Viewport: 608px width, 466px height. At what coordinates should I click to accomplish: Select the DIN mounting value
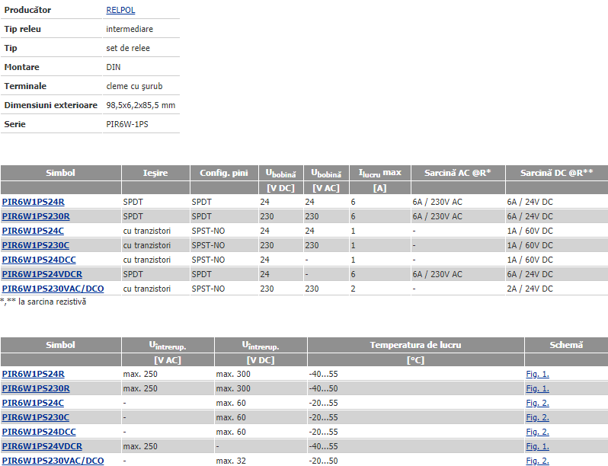click(x=114, y=67)
